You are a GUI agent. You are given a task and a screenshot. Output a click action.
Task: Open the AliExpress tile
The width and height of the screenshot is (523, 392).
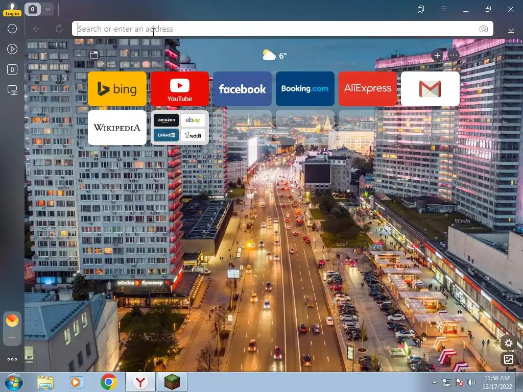click(x=368, y=89)
